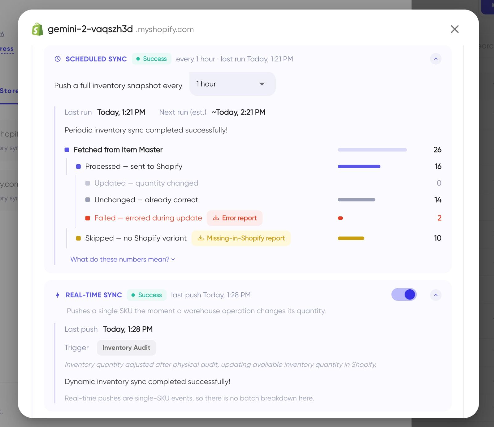Collapse the Real-Time Sync section
The height and width of the screenshot is (427, 494).
point(436,295)
